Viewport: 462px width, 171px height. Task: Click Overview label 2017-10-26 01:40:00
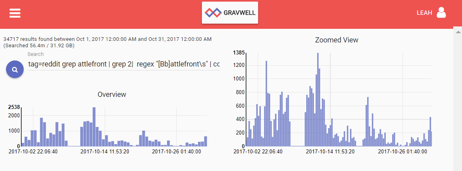pyautogui.click(x=176, y=152)
